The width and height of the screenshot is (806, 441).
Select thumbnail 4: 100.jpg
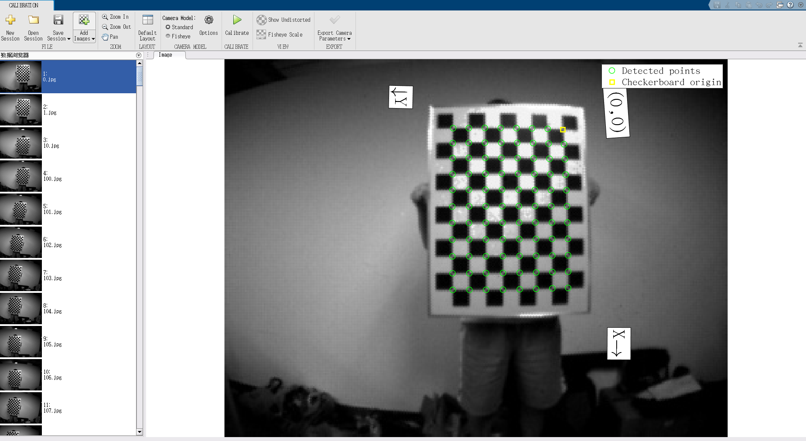(x=68, y=176)
